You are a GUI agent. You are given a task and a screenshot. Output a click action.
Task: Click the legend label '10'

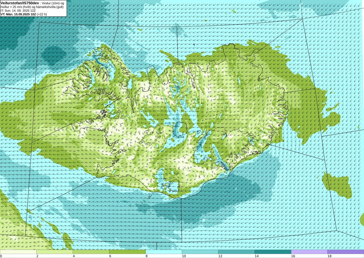pos(184,256)
